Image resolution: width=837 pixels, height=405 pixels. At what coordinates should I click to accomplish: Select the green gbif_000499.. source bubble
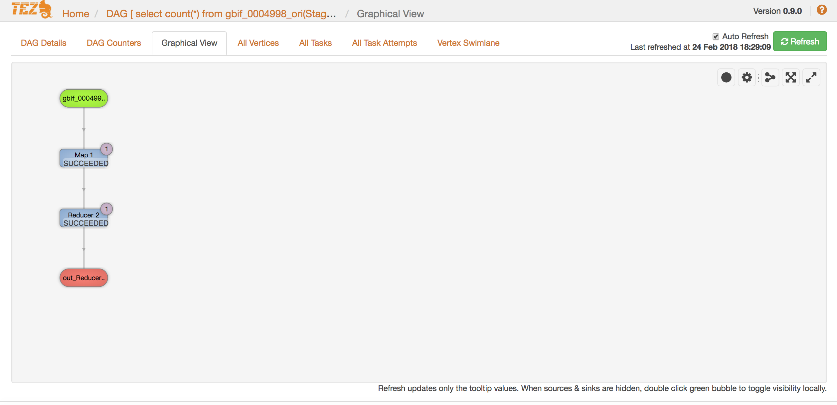point(84,98)
